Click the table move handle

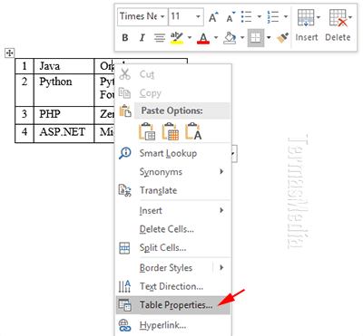[10, 53]
